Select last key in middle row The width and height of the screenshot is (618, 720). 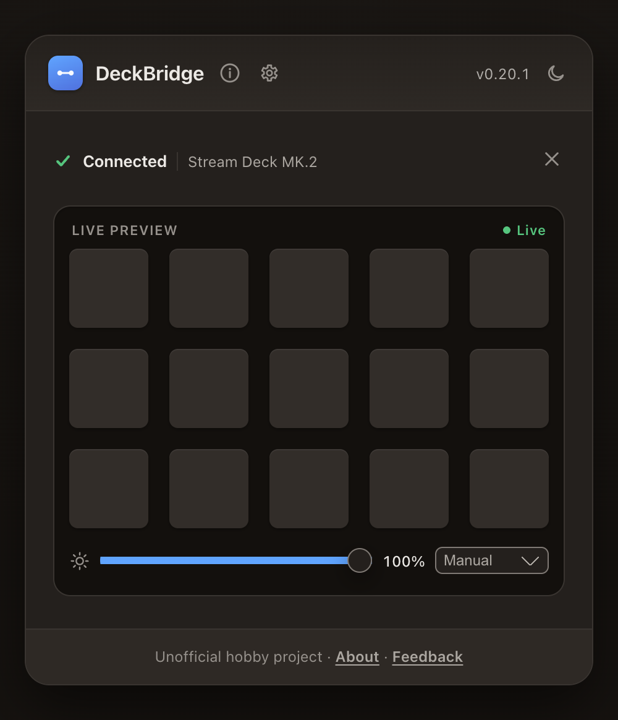point(509,388)
